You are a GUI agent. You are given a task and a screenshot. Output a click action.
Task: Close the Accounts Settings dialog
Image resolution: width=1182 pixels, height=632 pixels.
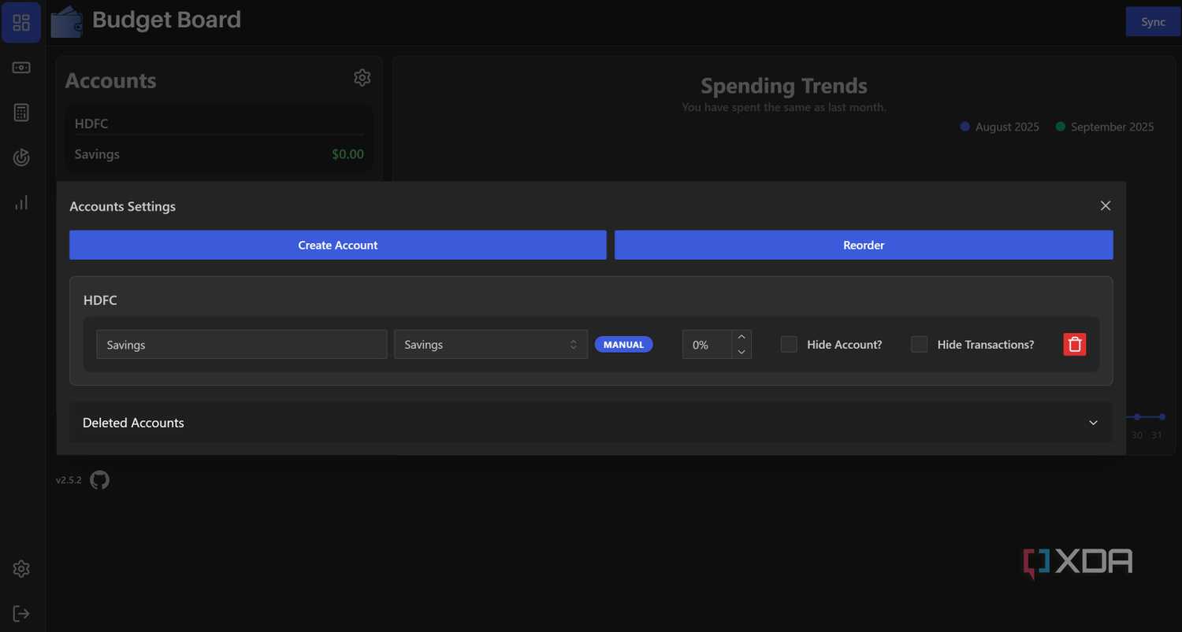click(x=1106, y=205)
